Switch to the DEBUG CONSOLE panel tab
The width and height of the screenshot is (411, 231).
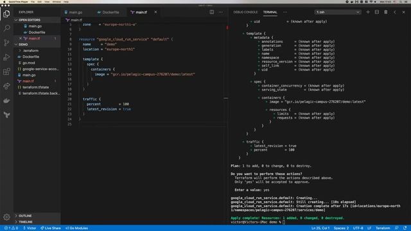245,12
